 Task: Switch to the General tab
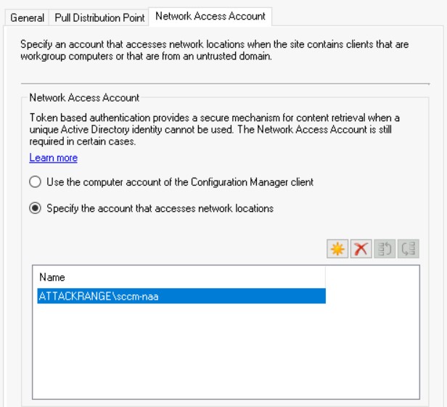[x=27, y=17]
